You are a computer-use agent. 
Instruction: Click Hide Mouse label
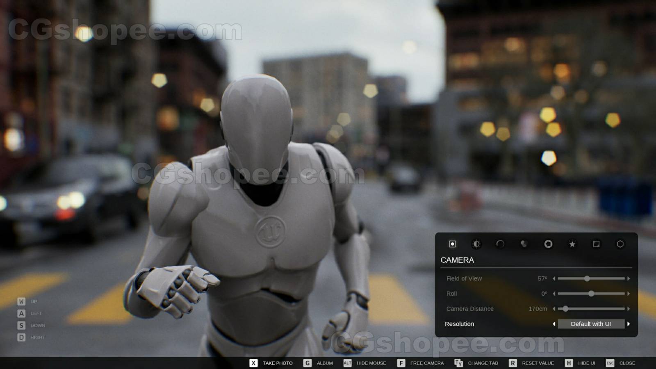tap(371, 363)
